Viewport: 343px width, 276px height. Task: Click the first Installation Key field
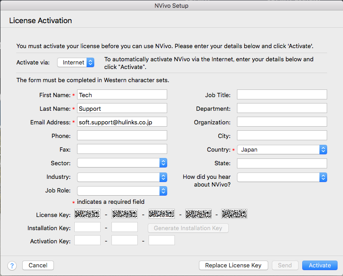[x=87, y=227]
